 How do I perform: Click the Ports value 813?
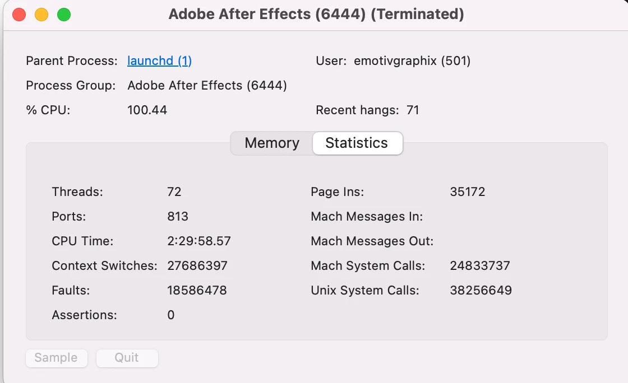[x=177, y=216]
